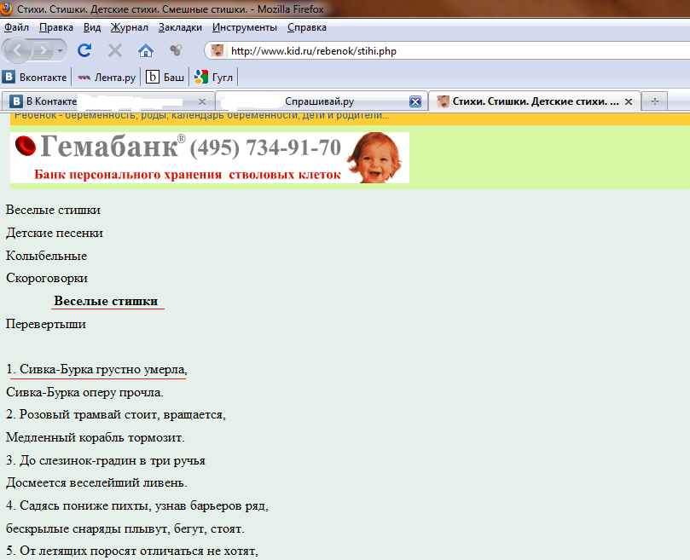The width and height of the screenshot is (690, 560).
Task: Click the site favicon in the address bar
Action: [x=217, y=50]
